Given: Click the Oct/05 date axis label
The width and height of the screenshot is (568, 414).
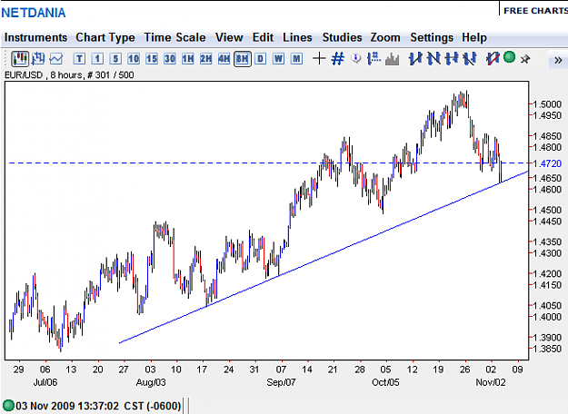Looking at the screenshot, I should 385,382.
